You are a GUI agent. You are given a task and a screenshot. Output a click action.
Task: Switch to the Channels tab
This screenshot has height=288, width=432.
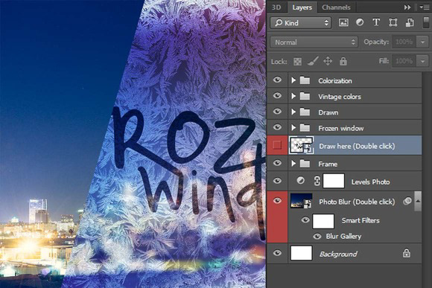click(336, 7)
